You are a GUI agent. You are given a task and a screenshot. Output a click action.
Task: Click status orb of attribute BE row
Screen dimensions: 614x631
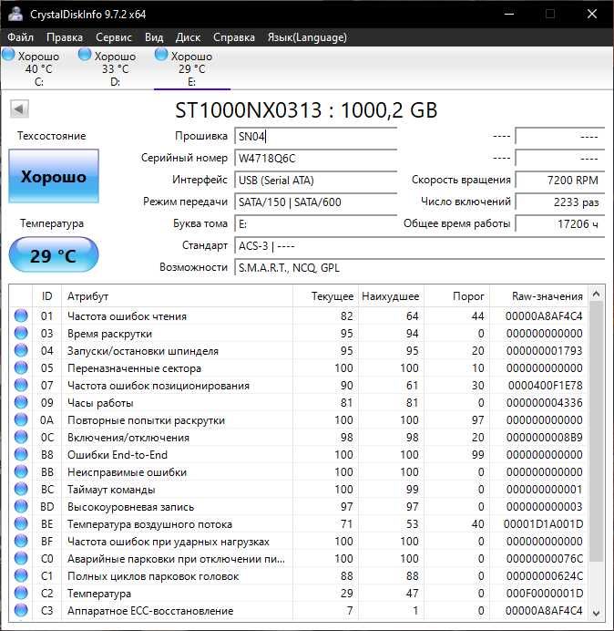[x=21, y=523]
